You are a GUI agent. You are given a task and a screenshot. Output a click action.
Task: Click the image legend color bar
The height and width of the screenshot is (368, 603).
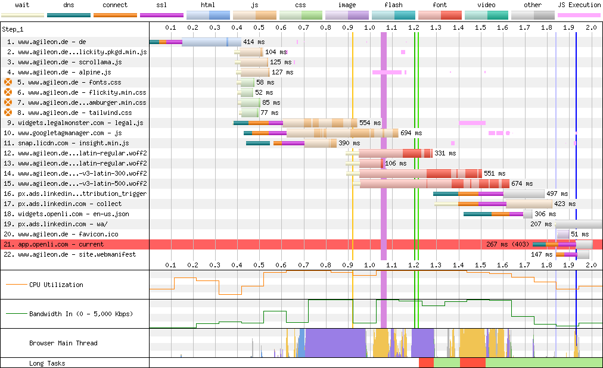click(x=347, y=15)
